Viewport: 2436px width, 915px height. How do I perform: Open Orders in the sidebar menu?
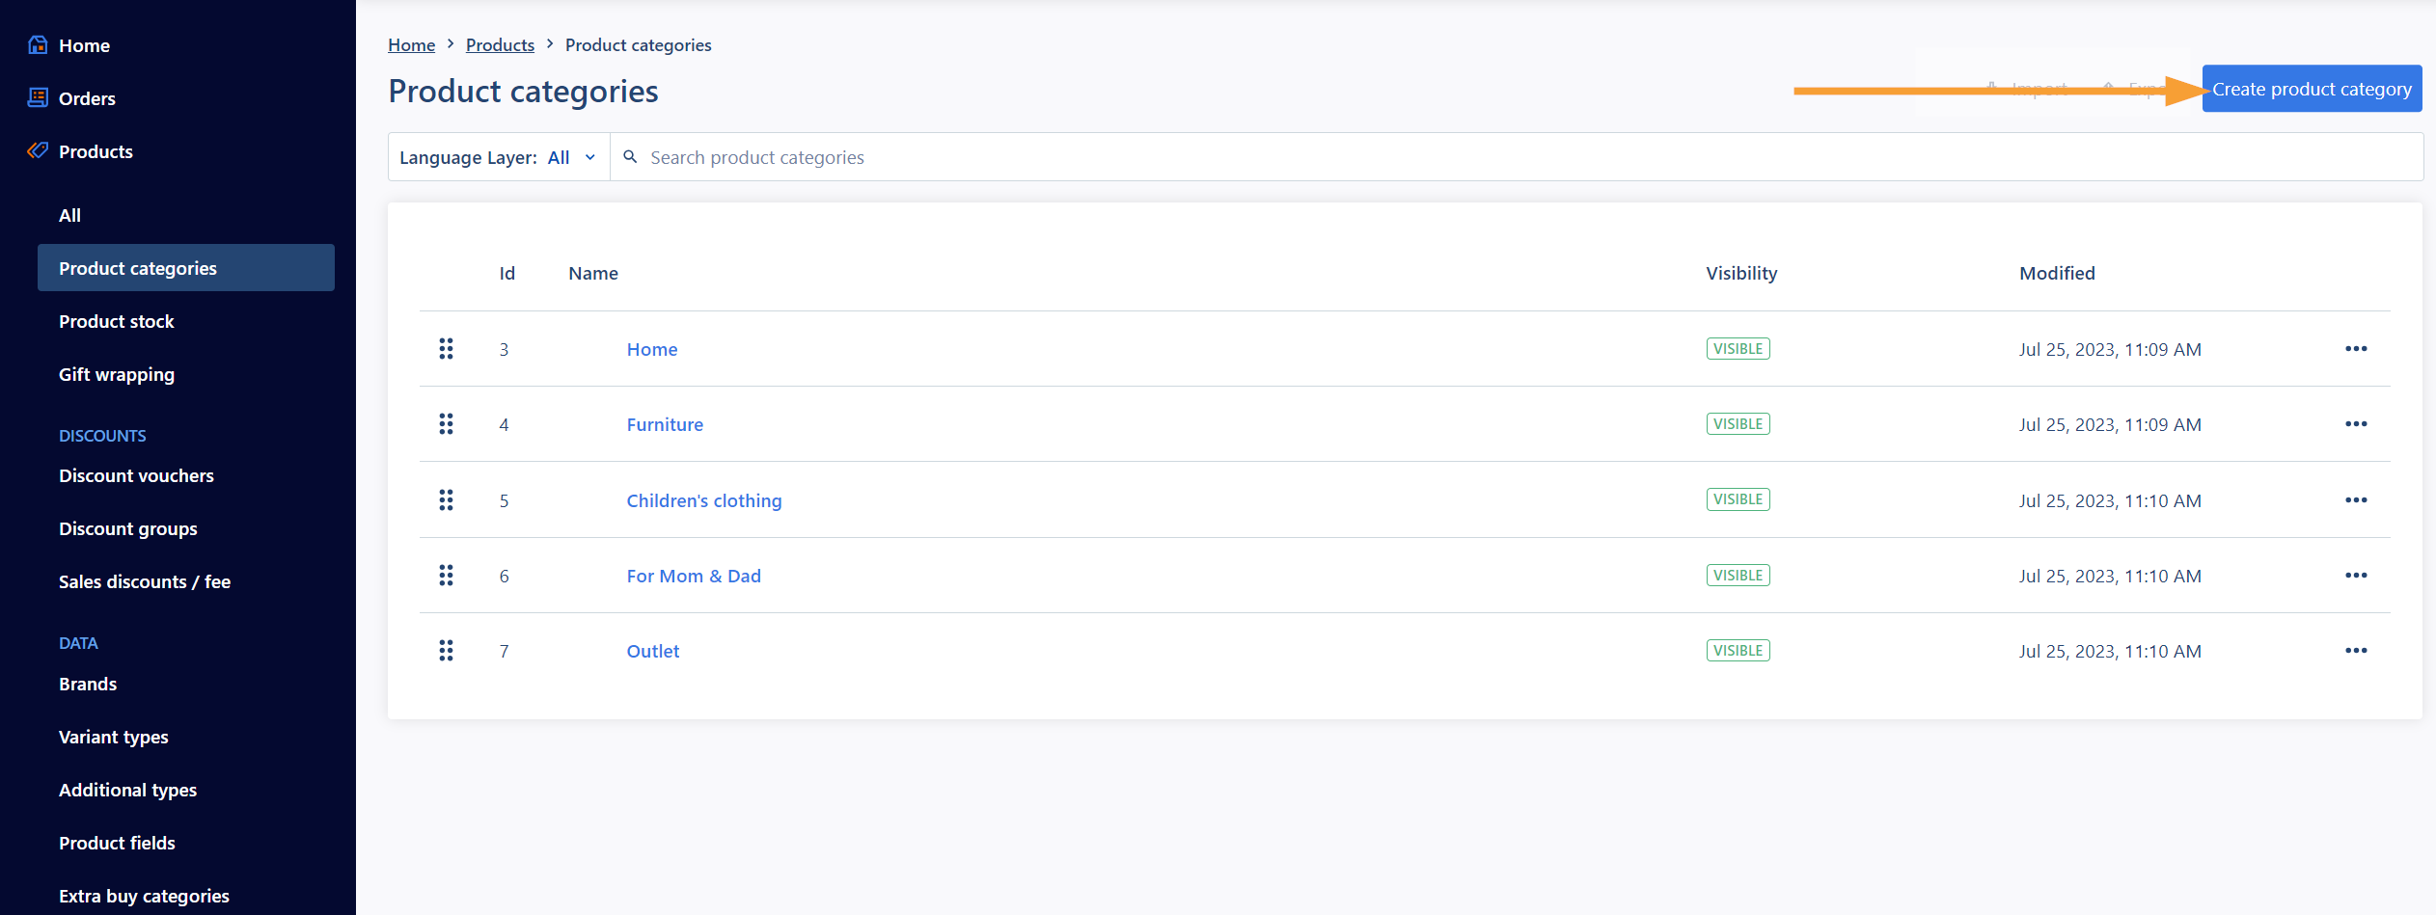click(x=87, y=98)
